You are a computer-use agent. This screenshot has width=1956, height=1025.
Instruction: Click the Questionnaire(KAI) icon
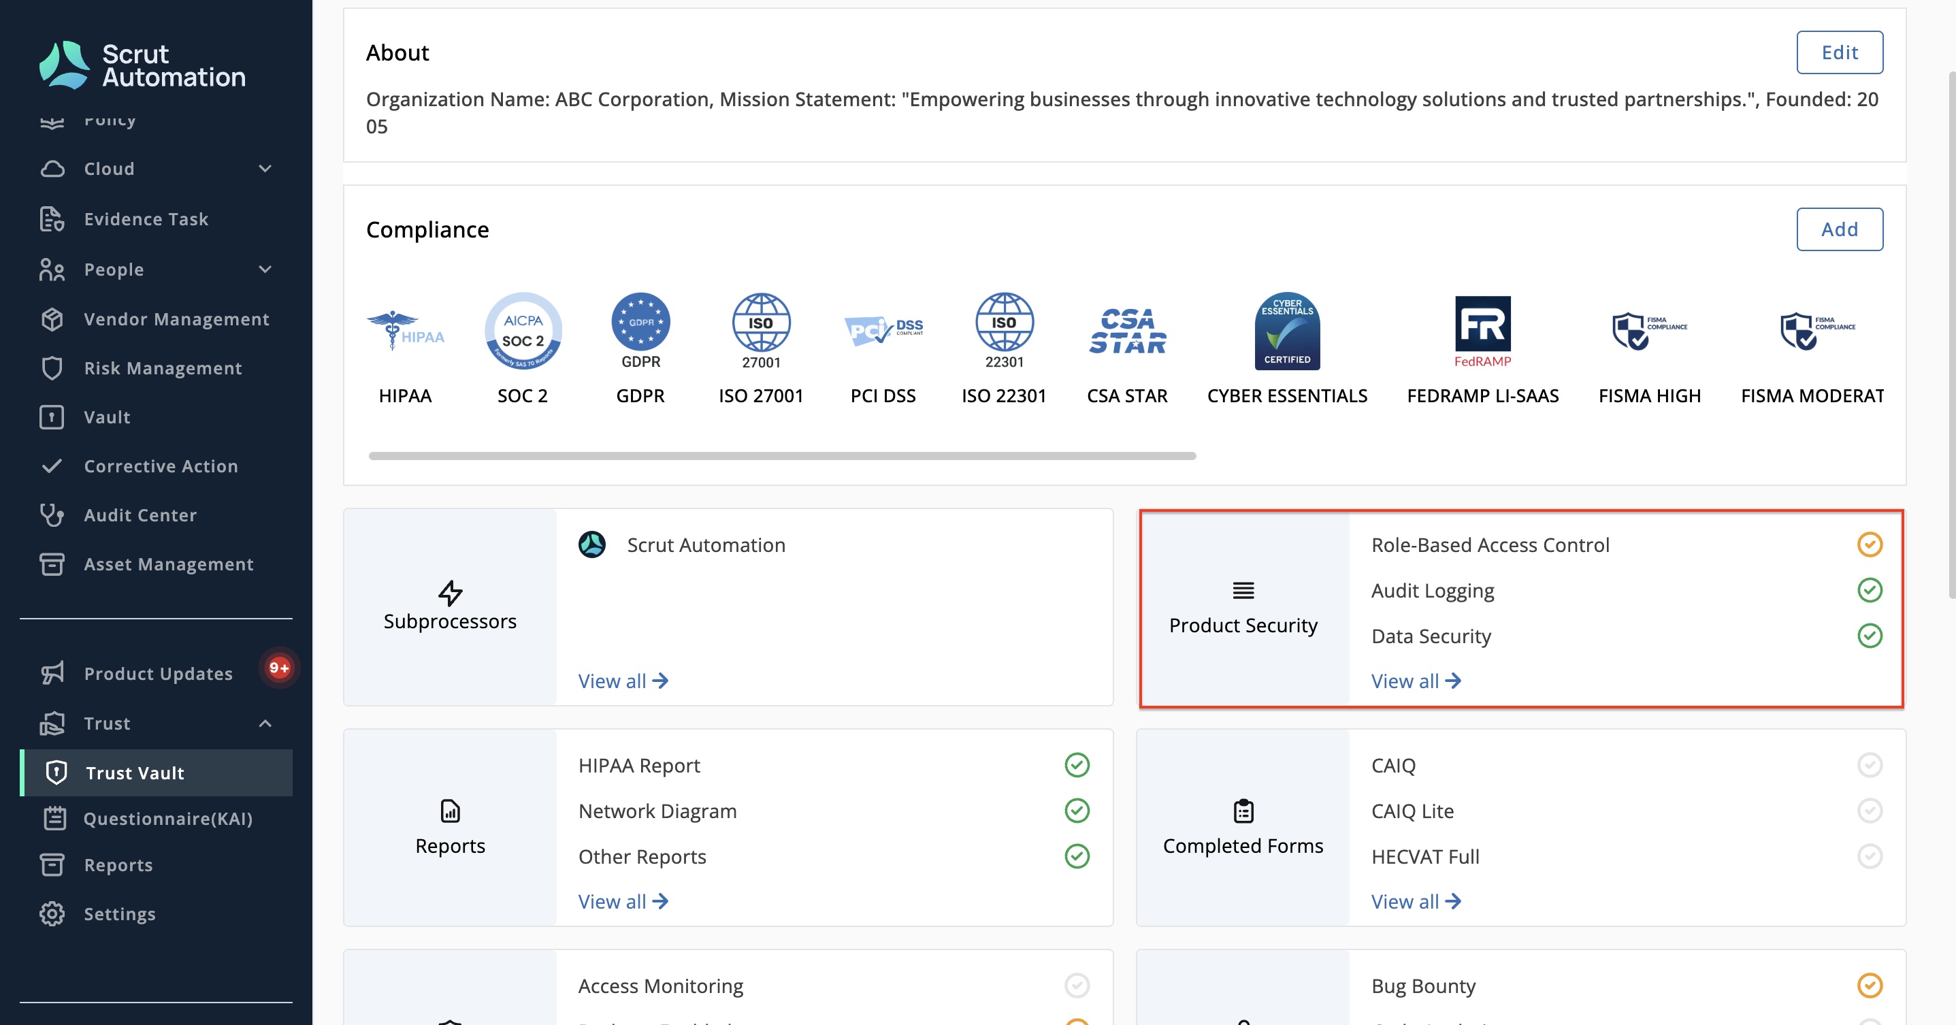click(54, 819)
